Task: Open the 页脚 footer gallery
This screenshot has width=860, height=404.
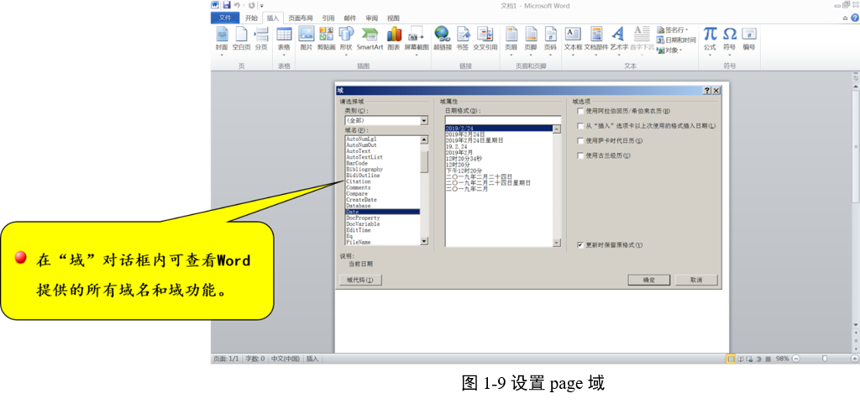Action: (x=531, y=41)
